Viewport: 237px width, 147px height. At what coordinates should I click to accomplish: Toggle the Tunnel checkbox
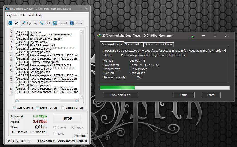55,128
